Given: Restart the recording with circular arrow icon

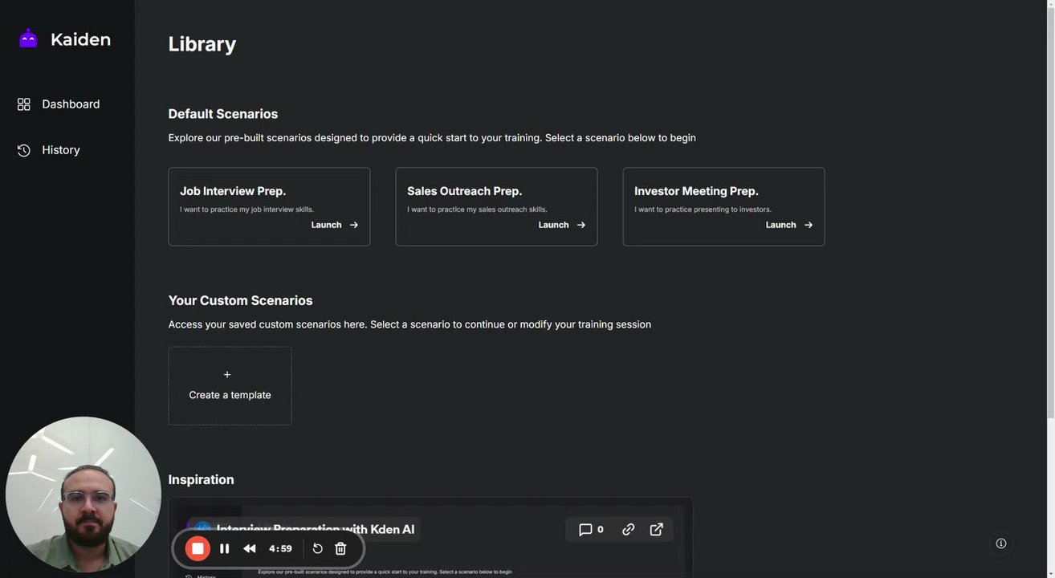Looking at the screenshot, I should [317, 548].
